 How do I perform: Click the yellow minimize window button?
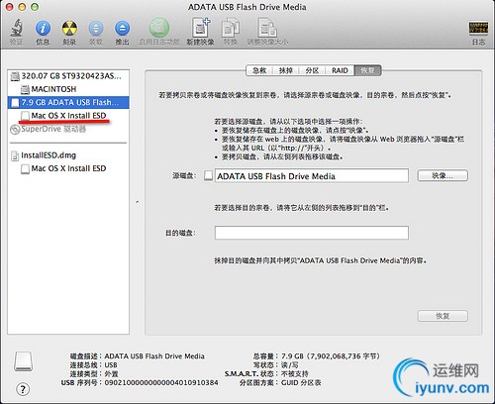(x=22, y=7)
